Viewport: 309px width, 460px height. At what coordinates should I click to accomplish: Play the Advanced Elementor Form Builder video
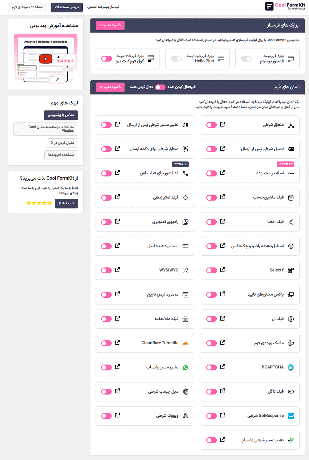pyautogui.click(x=46, y=59)
